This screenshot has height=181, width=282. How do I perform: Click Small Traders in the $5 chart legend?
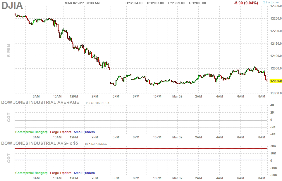click(x=84, y=173)
